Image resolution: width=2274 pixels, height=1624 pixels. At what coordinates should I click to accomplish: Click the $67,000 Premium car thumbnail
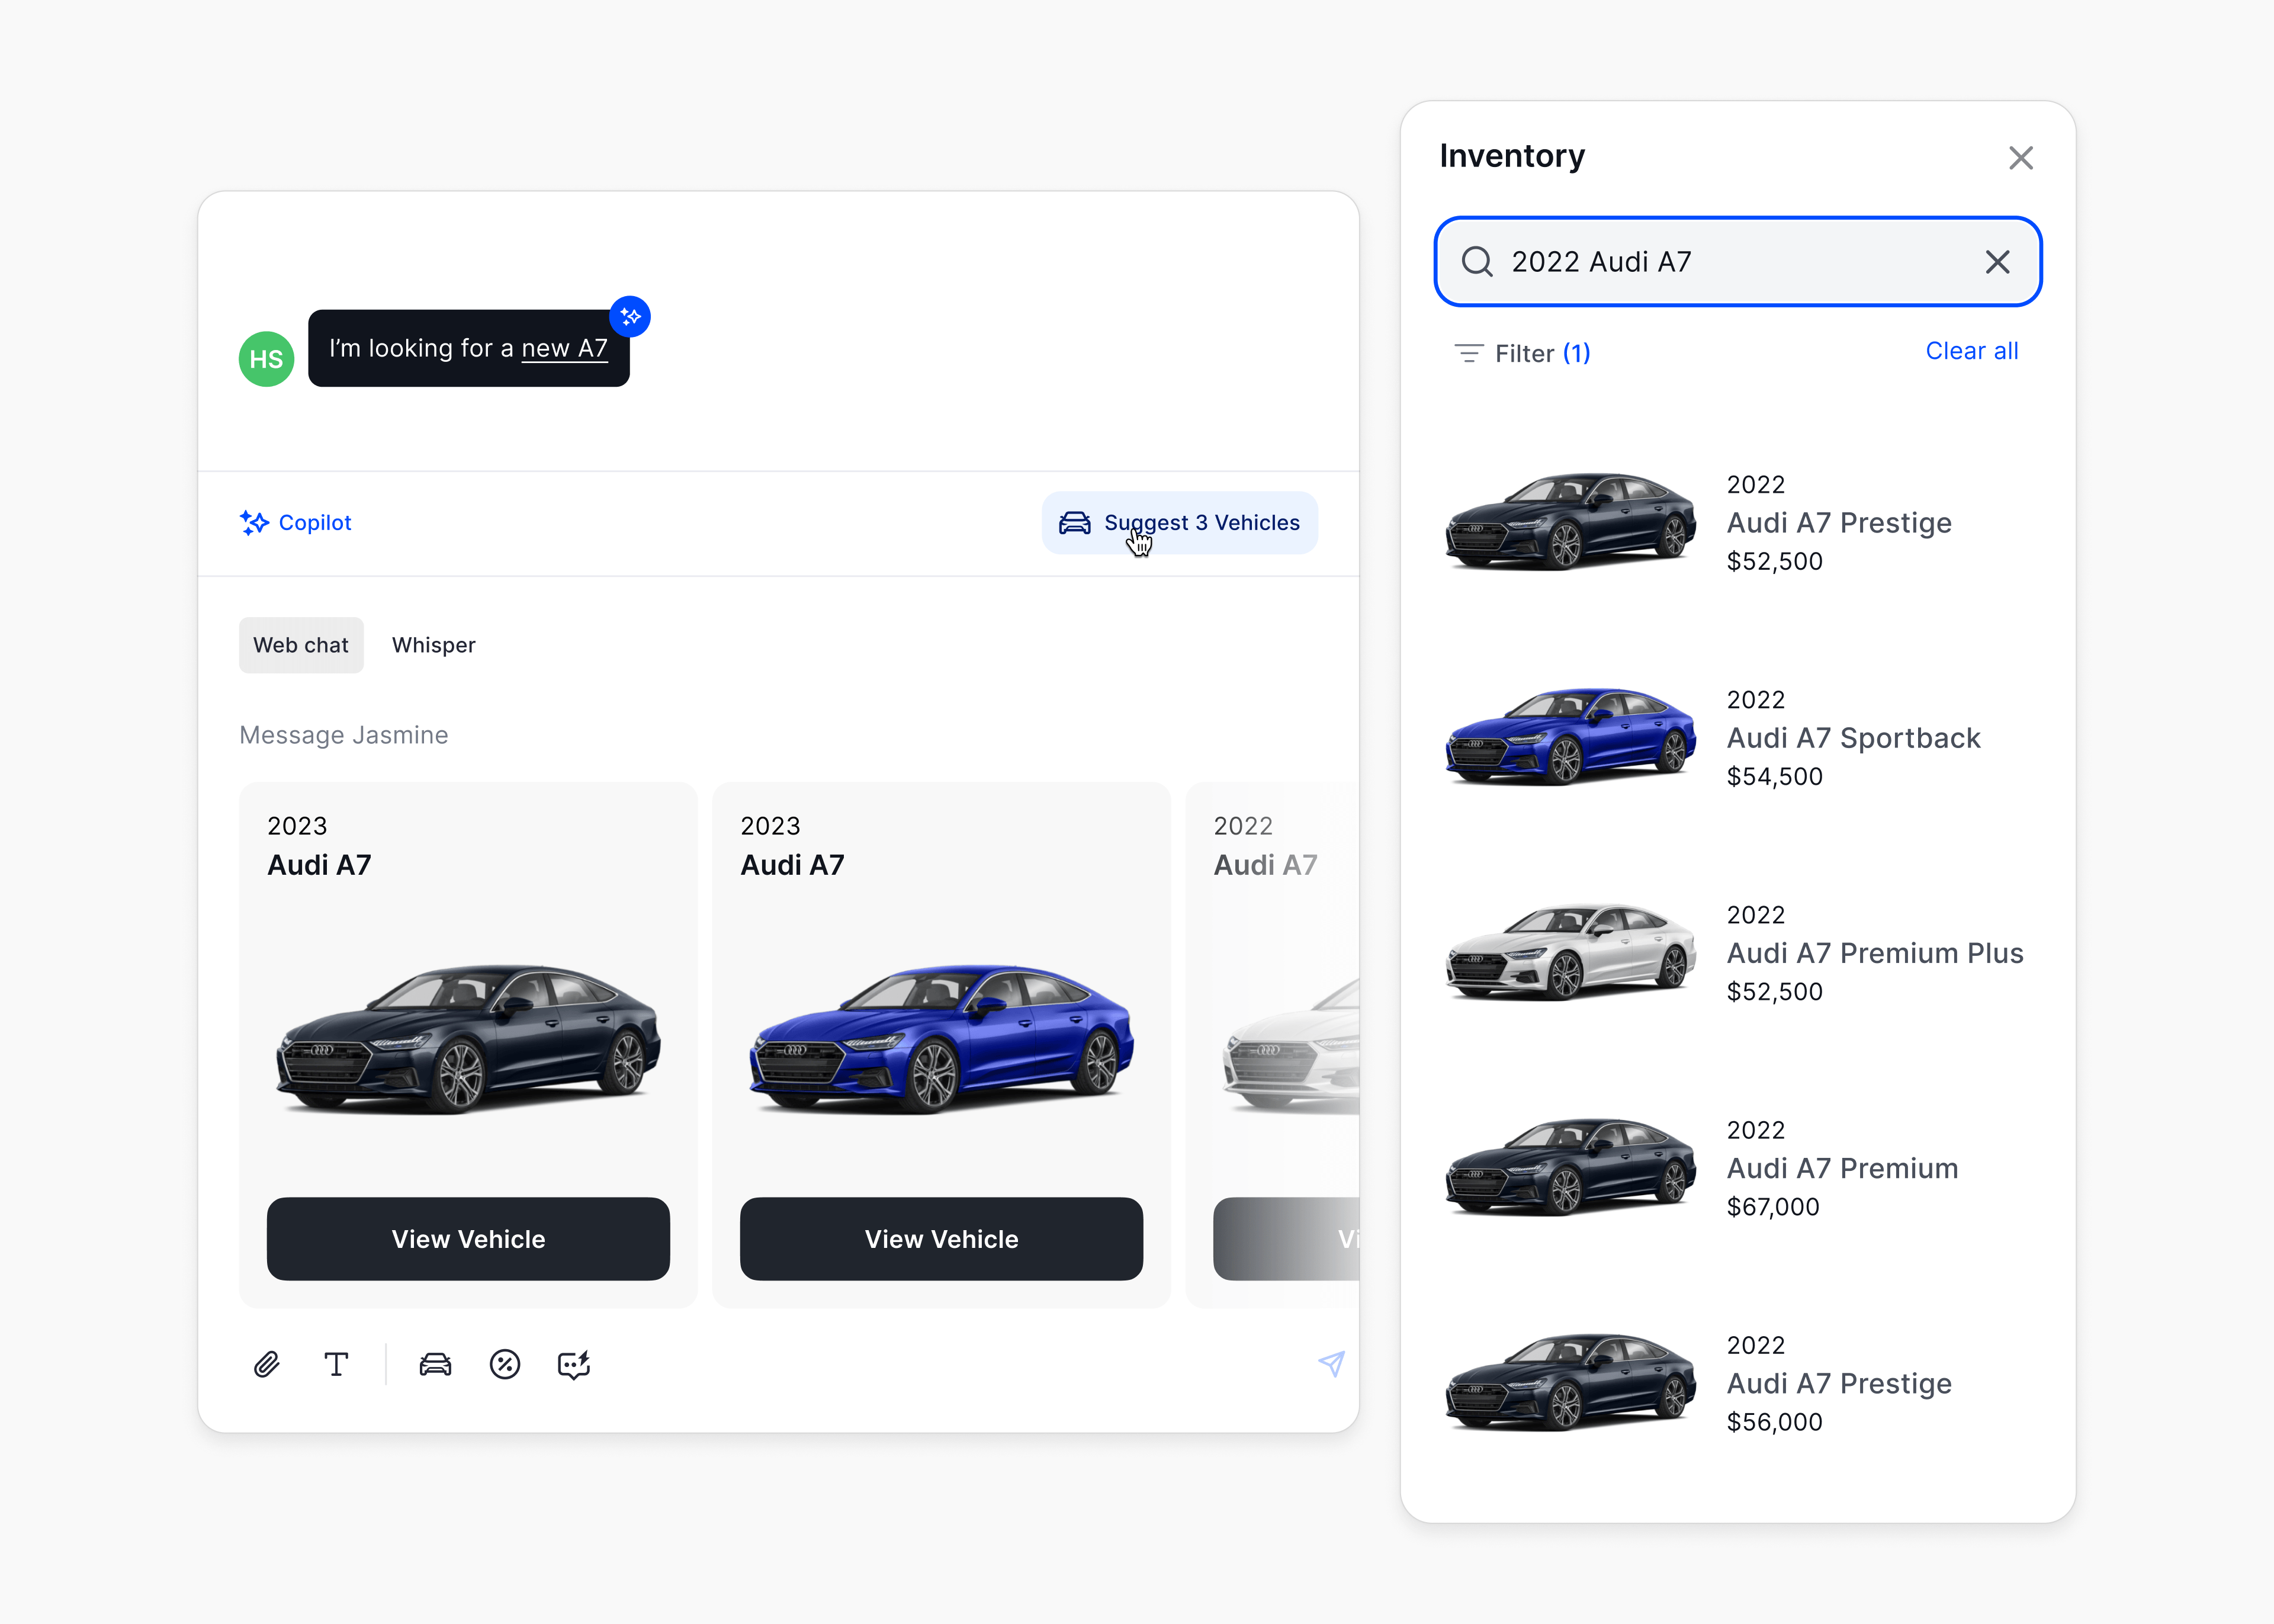(1570, 1167)
